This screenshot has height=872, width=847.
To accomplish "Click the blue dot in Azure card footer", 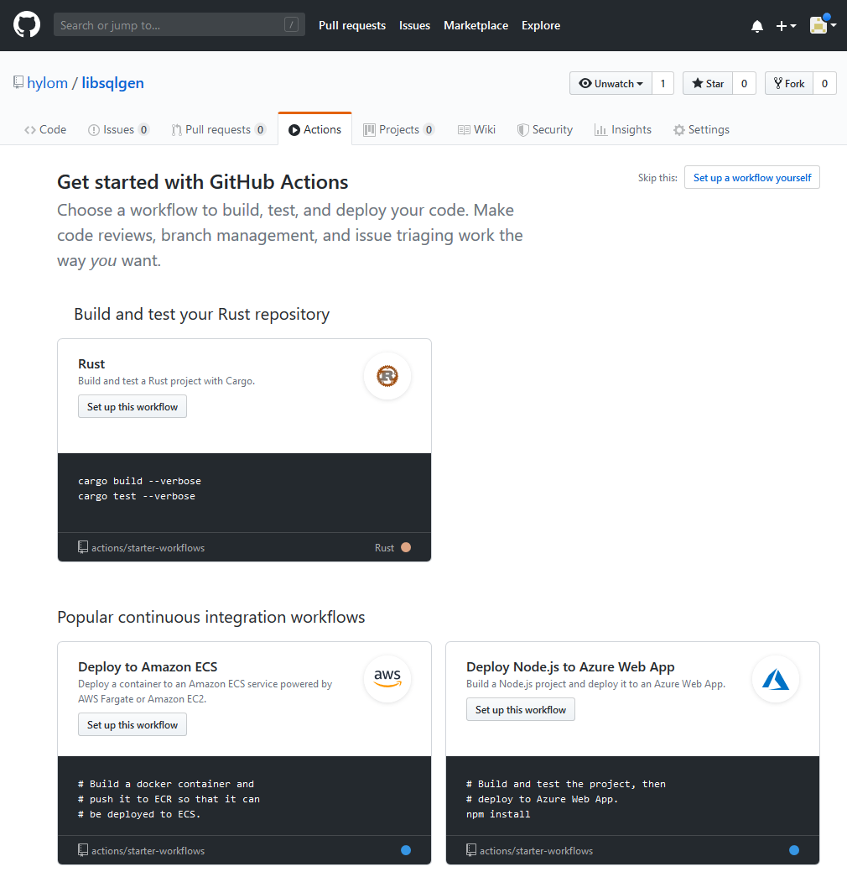I will click(x=793, y=849).
